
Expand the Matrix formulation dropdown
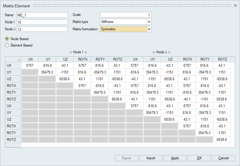coord(149,29)
